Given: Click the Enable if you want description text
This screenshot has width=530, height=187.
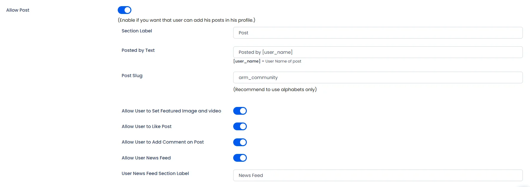Looking at the screenshot, I should click(187, 20).
